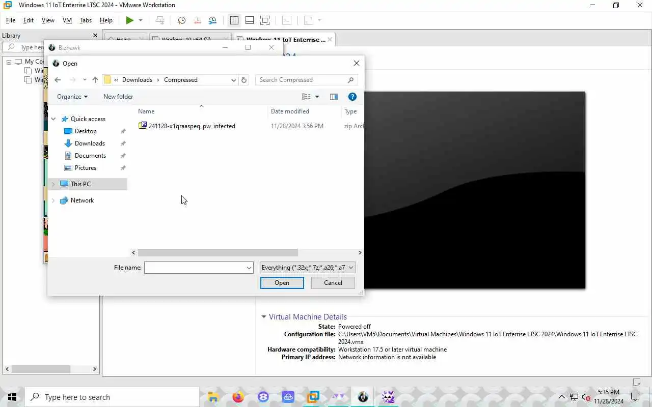Collapse the Virtual Machine Details section
This screenshot has height=407, width=652.
click(264, 317)
